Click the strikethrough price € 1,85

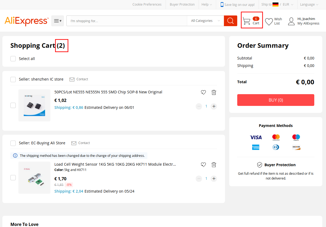tap(59, 185)
